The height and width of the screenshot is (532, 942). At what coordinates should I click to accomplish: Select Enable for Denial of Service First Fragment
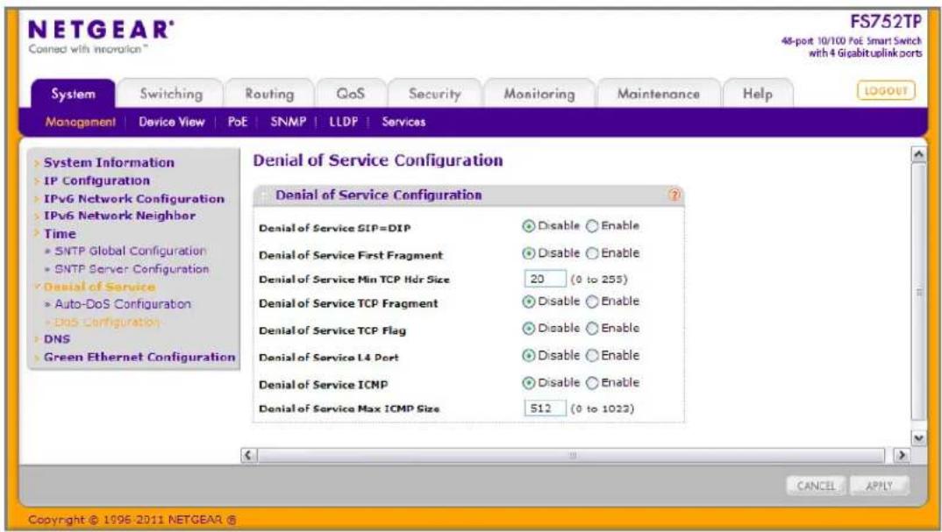point(592,253)
